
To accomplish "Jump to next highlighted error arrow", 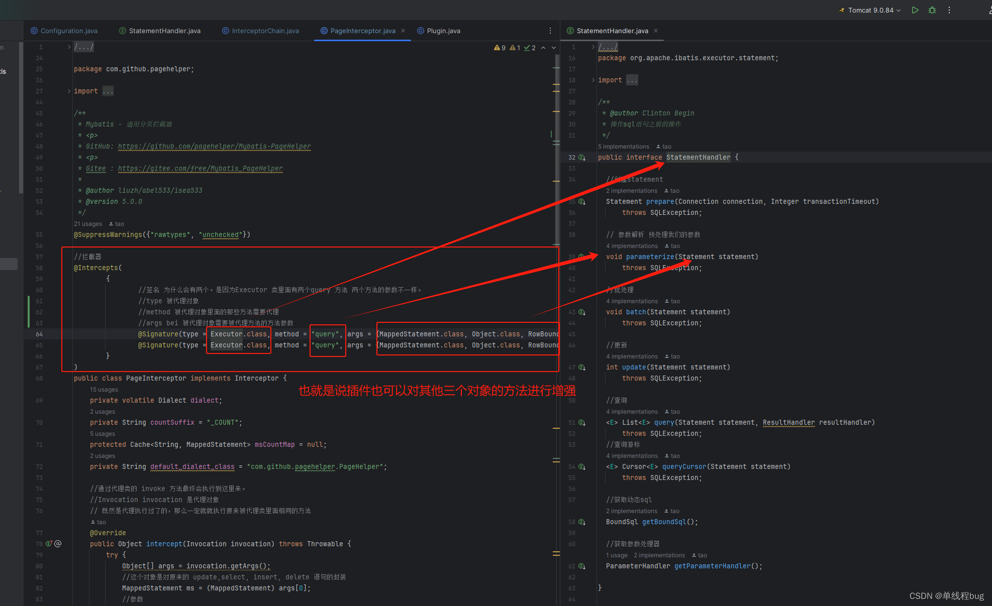I will [554, 48].
